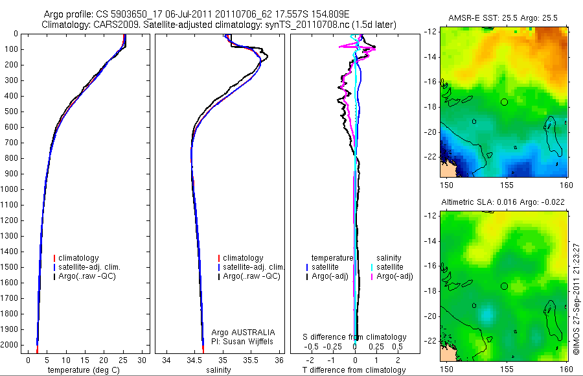This screenshot has width=583, height=376.
Task: Click the Climatology CARS2009 subtitle line
Action: click(x=219, y=25)
